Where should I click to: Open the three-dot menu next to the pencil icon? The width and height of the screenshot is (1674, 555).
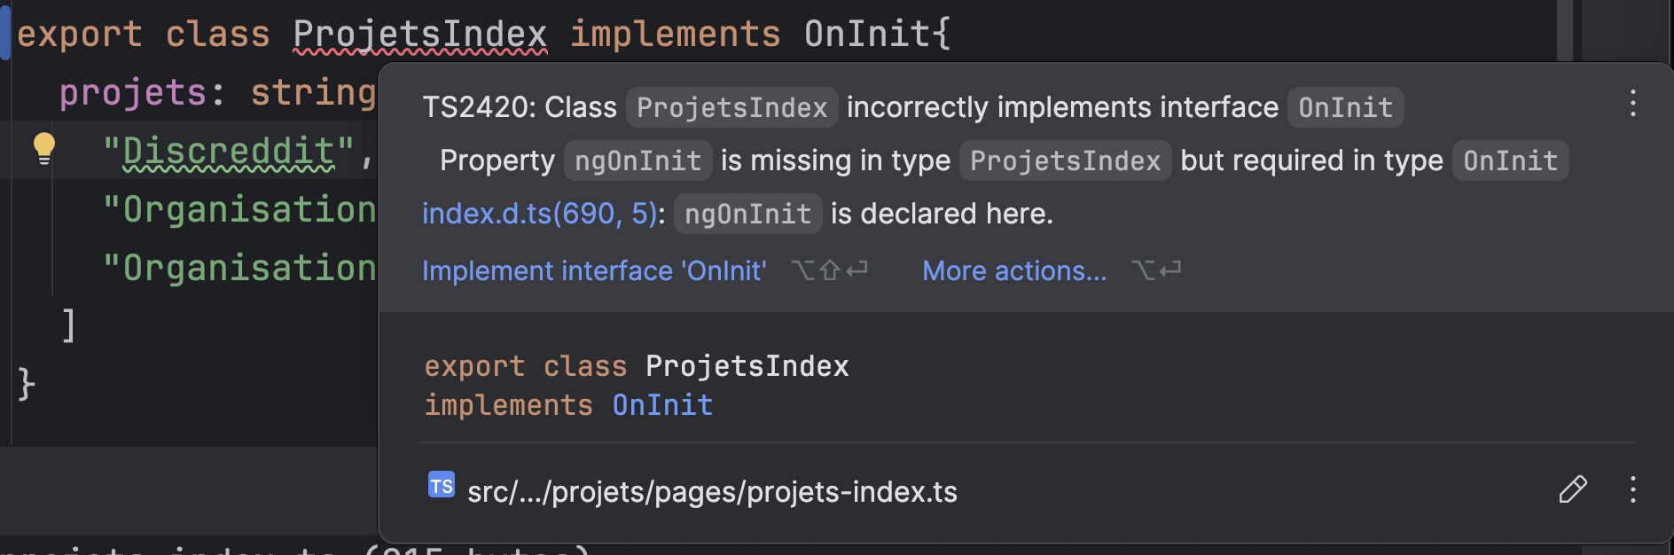tap(1632, 489)
